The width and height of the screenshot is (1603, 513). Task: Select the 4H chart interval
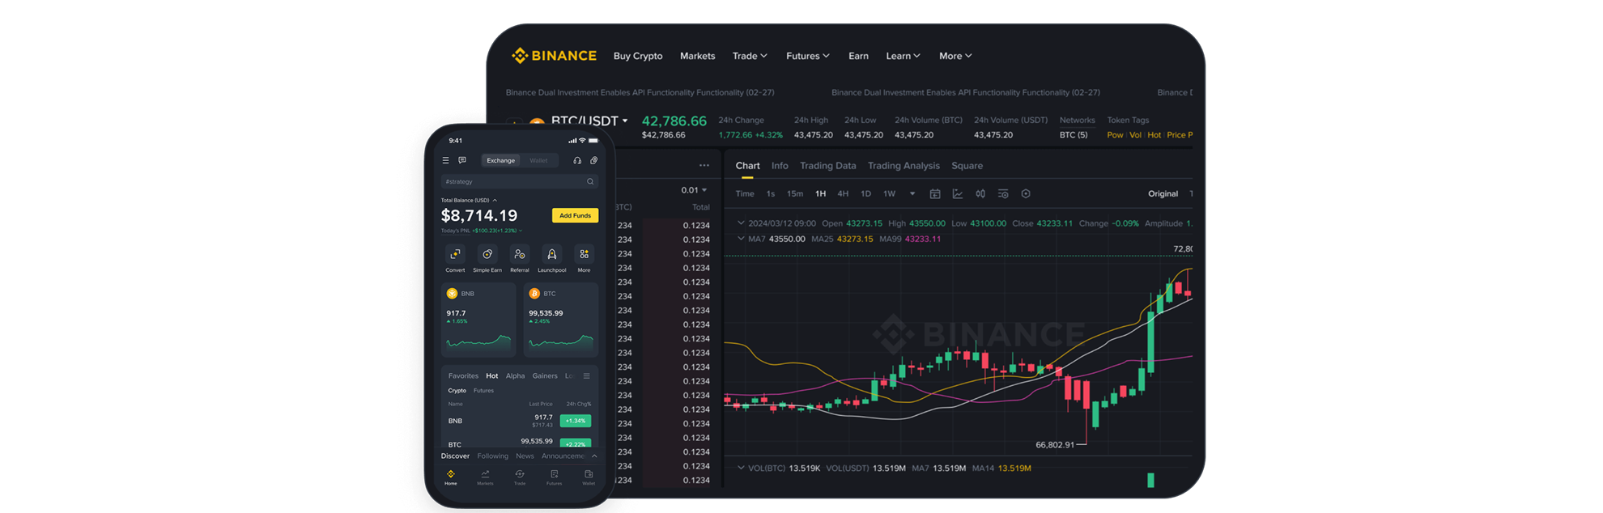[843, 194]
